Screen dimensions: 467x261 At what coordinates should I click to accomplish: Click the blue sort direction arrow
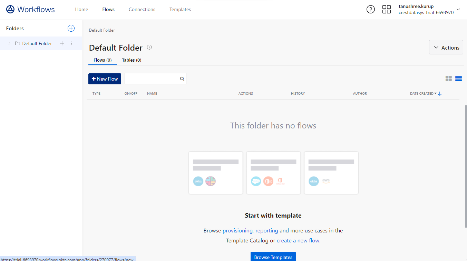[440, 94]
